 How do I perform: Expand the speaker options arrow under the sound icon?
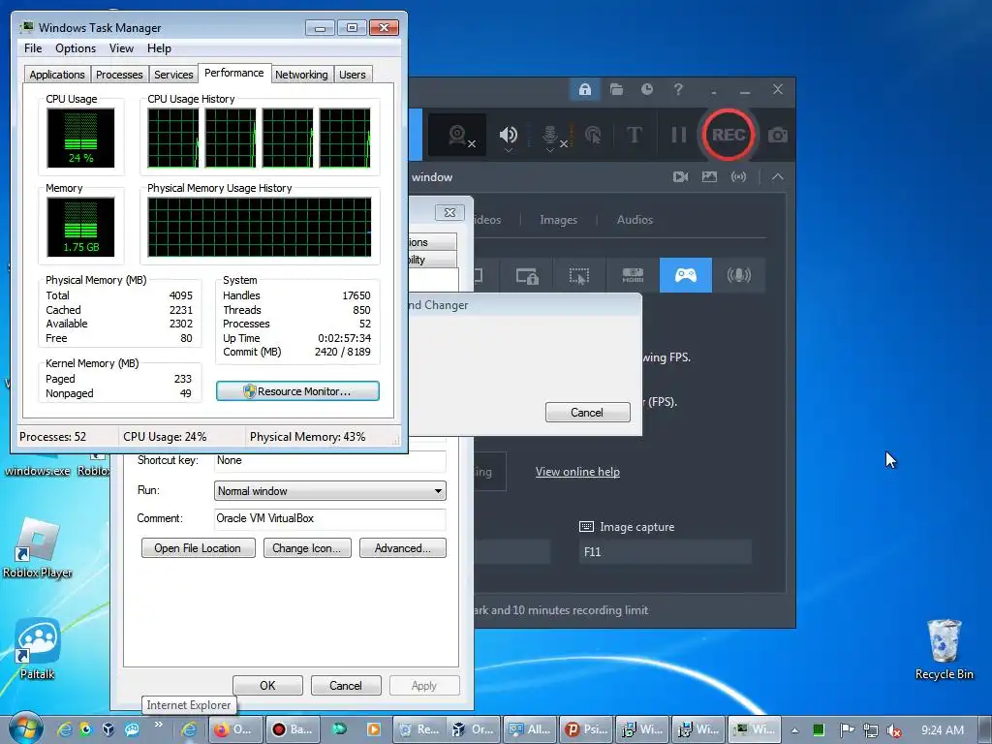click(508, 150)
